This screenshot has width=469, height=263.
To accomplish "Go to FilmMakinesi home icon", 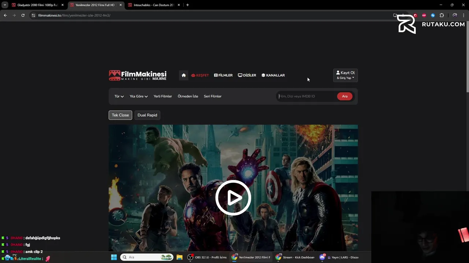I will click(x=184, y=75).
